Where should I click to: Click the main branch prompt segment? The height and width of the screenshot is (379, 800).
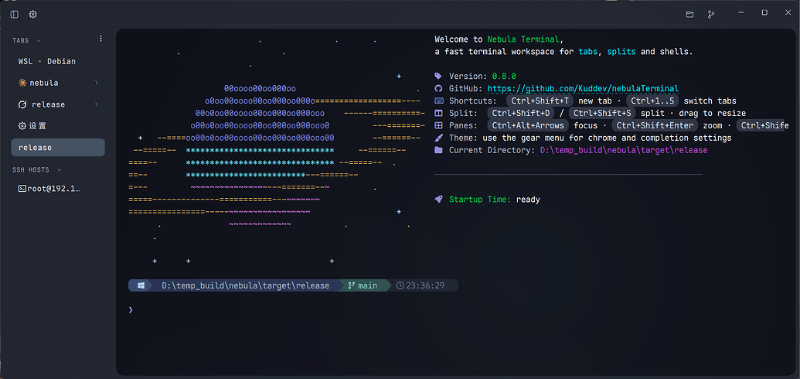(363, 285)
